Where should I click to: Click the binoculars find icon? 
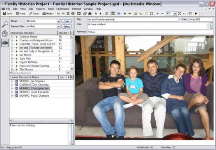[90, 13]
